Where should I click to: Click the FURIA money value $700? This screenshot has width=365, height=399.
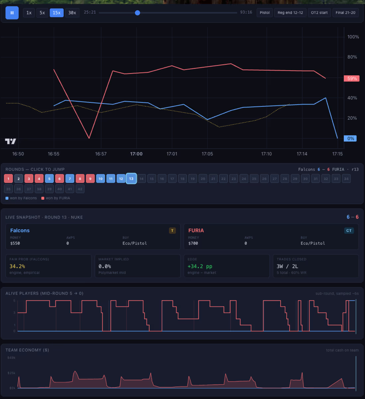[x=193, y=243]
